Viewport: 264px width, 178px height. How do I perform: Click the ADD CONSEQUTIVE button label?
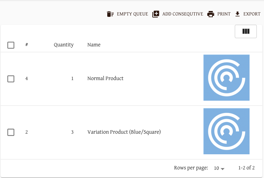[183, 14]
